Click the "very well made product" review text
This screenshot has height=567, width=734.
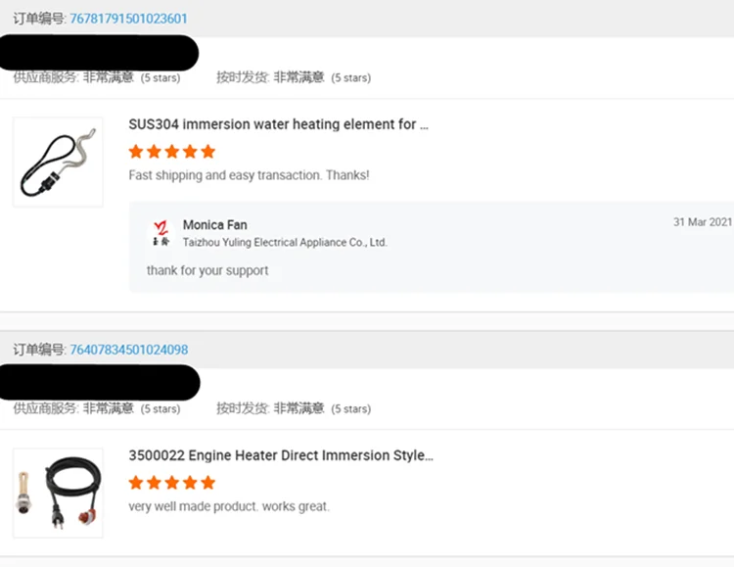pyautogui.click(x=229, y=506)
